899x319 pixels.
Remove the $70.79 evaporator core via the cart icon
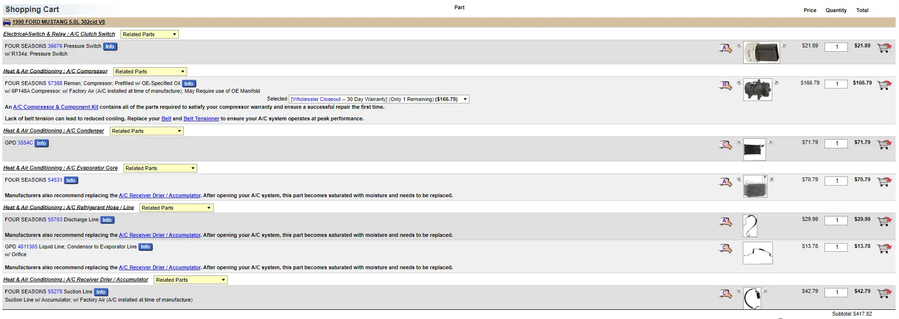(x=884, y=182)
